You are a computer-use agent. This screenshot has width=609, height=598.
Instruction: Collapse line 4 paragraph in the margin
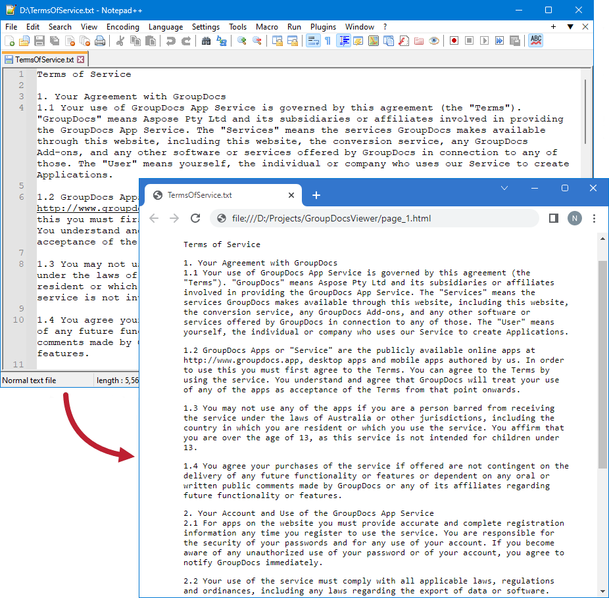tap(30, 107)
